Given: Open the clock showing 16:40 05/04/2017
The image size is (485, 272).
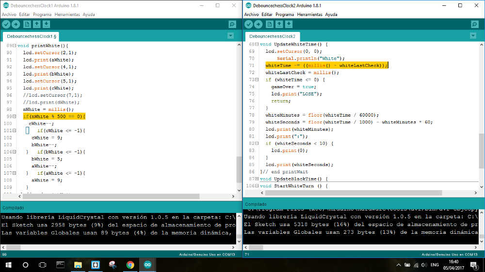Looking at the screenshot, I should [x=453, y=265].
